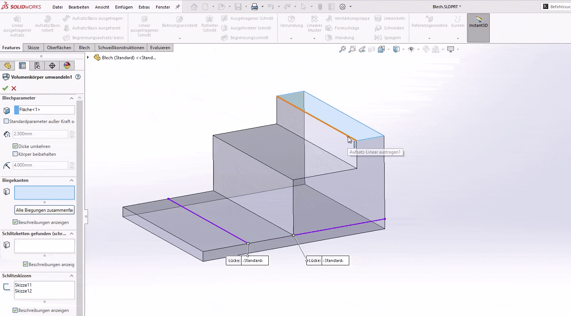Click the Home icon in the title toolbar
The height and width of the screenshot is (316, 571).
(x=194, y=7)
